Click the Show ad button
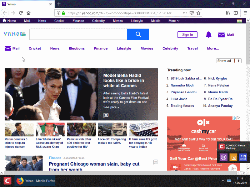Image resolution: width=250 pixels, height=187 pixels. 225,61
